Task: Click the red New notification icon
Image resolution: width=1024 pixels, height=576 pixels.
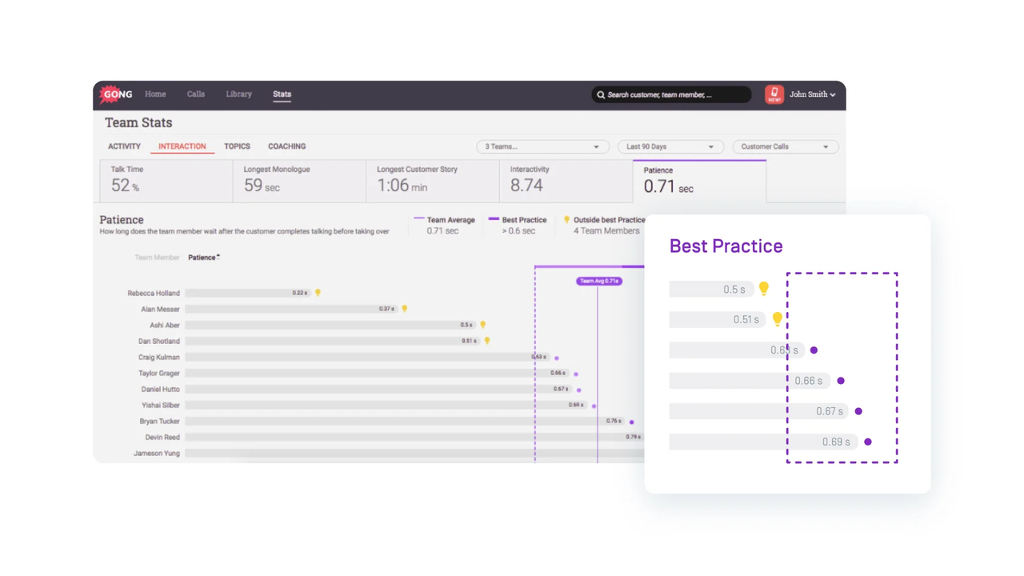Action: 774,94
